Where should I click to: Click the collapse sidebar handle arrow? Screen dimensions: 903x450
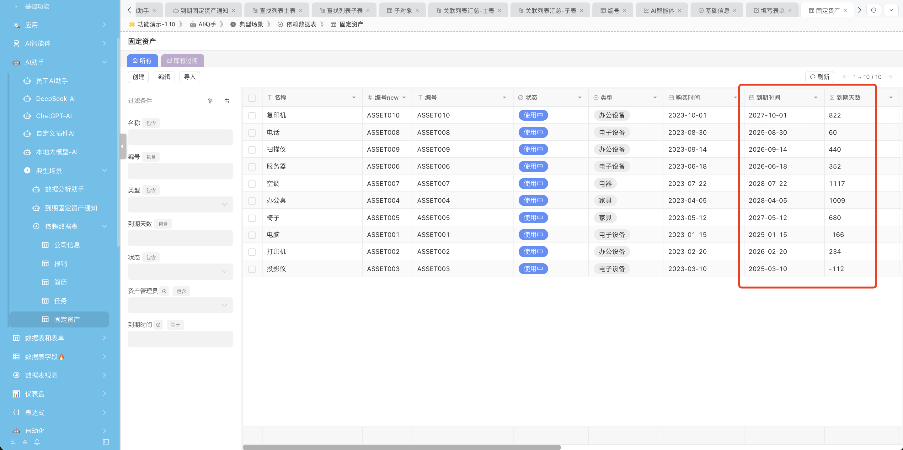click(122, 146)
